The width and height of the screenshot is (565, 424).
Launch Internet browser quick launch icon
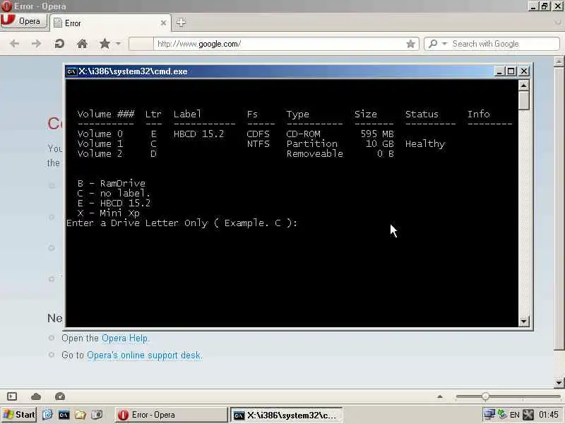47,415
